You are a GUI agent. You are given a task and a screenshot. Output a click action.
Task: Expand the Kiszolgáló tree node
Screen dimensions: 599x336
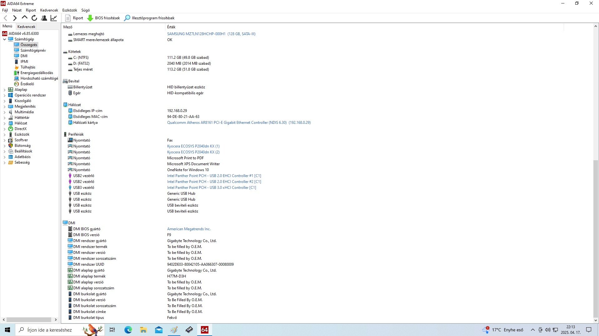point(4,101)
